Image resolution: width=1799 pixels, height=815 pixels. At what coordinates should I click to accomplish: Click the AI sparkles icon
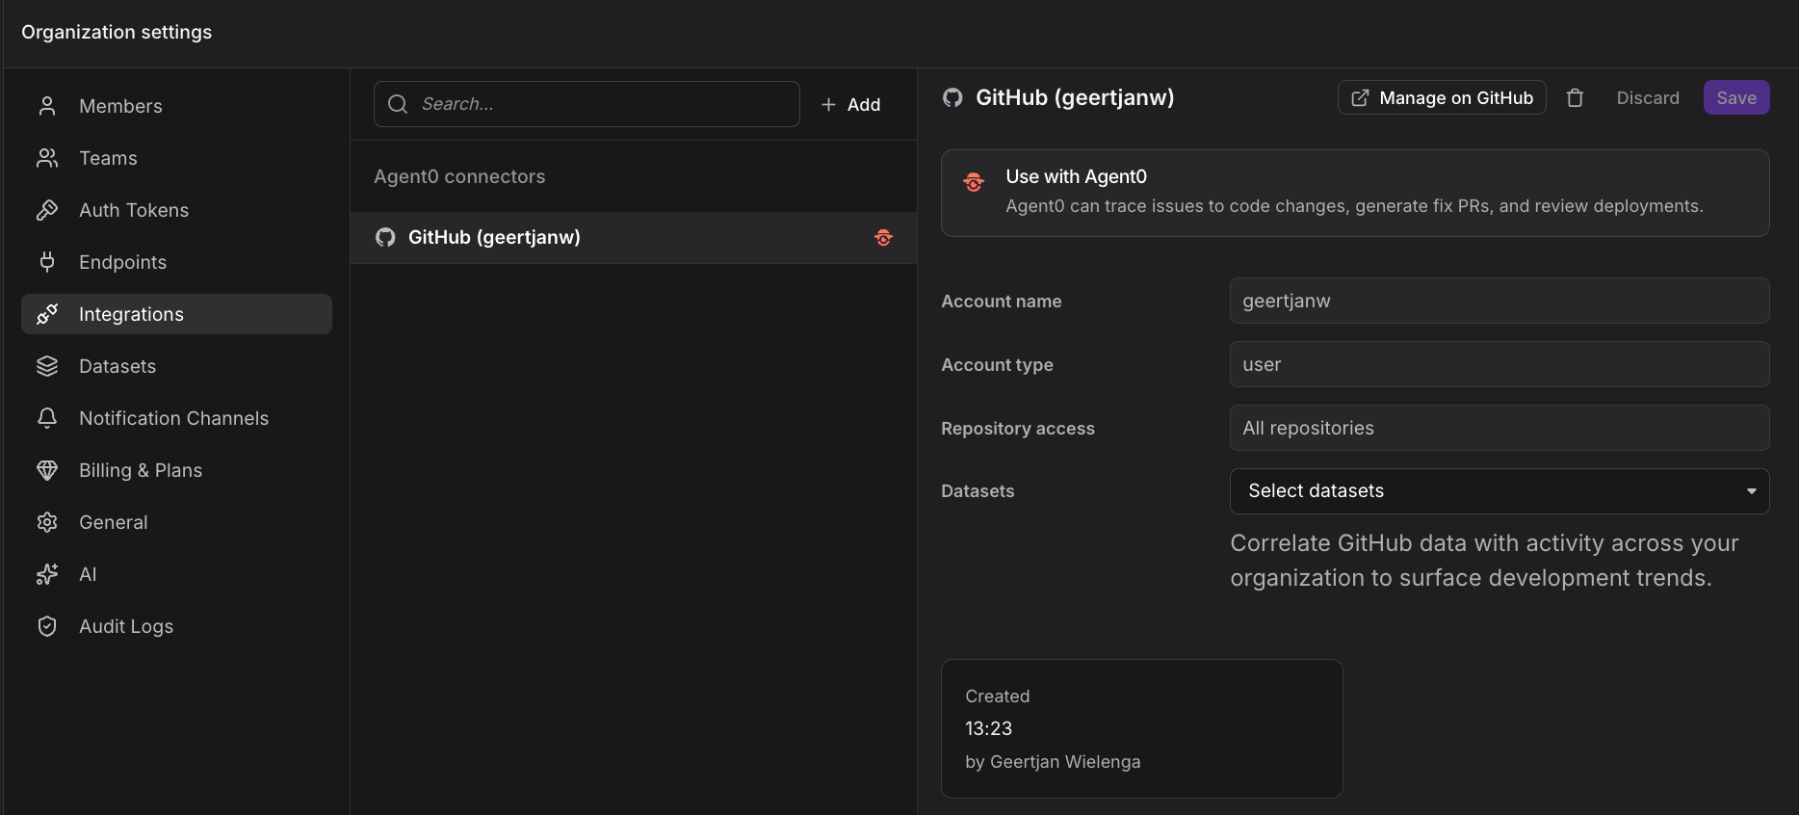click(x=47, y=574)
